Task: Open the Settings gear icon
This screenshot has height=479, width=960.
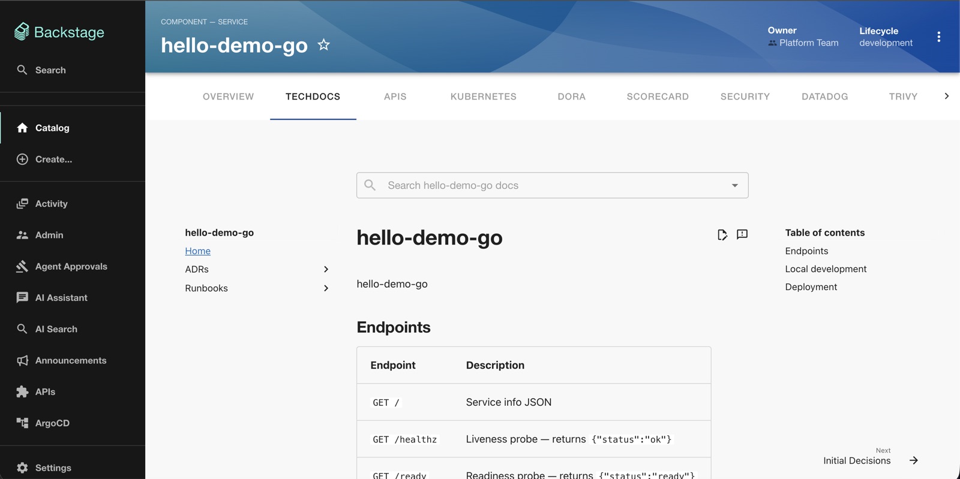Action: [x=22, y=468]
